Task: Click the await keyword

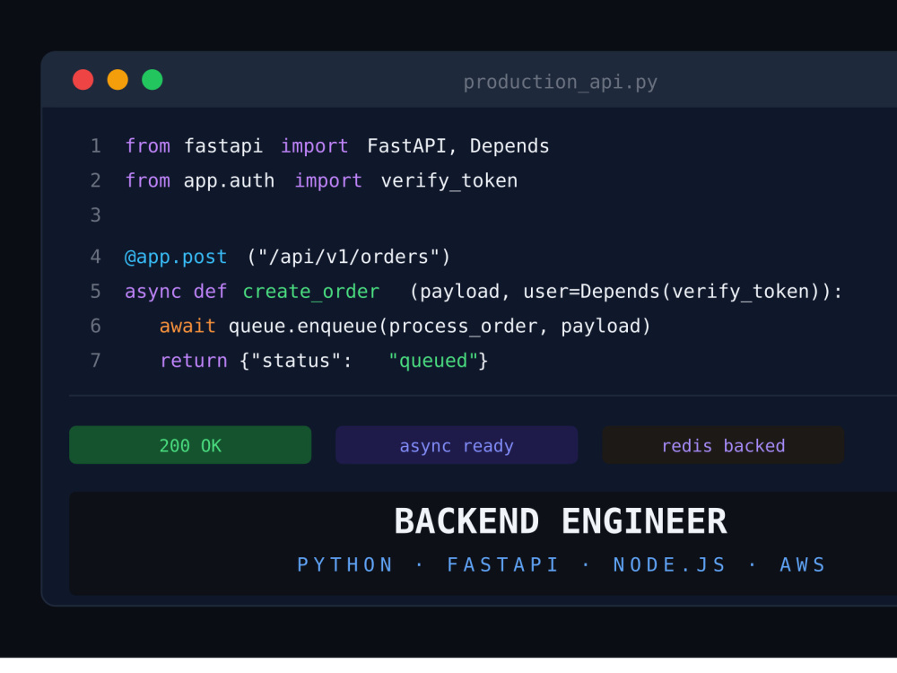Action: click(187, 327)
